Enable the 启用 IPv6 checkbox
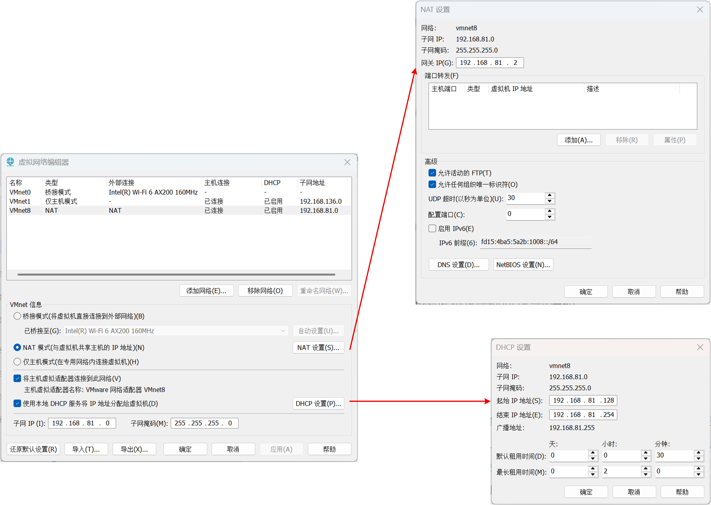711x505 pixels. click(x=432, y=228)
